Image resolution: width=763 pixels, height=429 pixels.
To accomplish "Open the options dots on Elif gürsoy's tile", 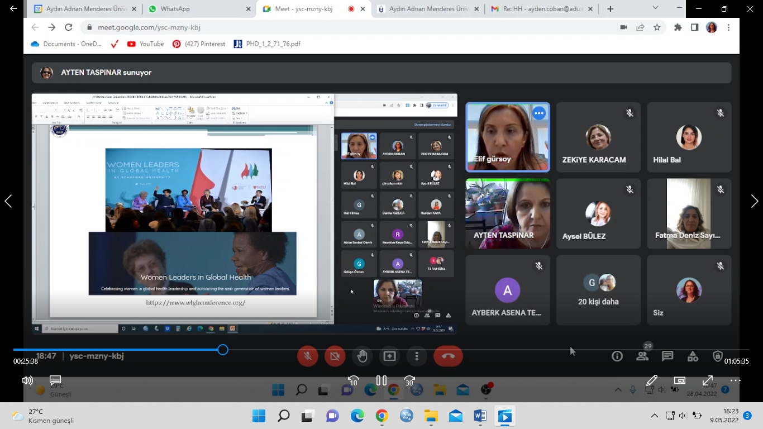I will (538, 113).
